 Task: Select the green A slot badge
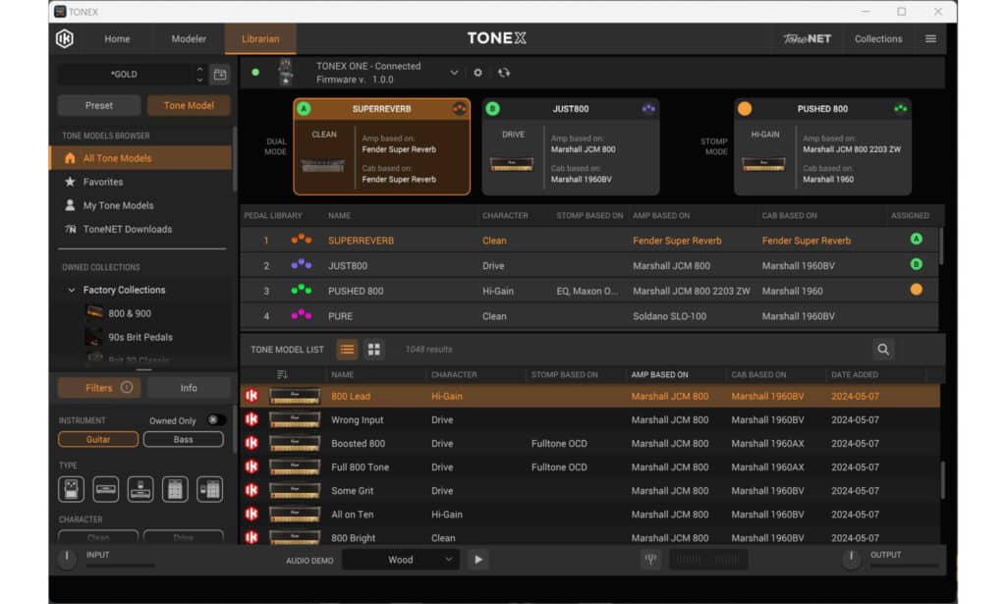pyautogui.click(x=305, y=109)
